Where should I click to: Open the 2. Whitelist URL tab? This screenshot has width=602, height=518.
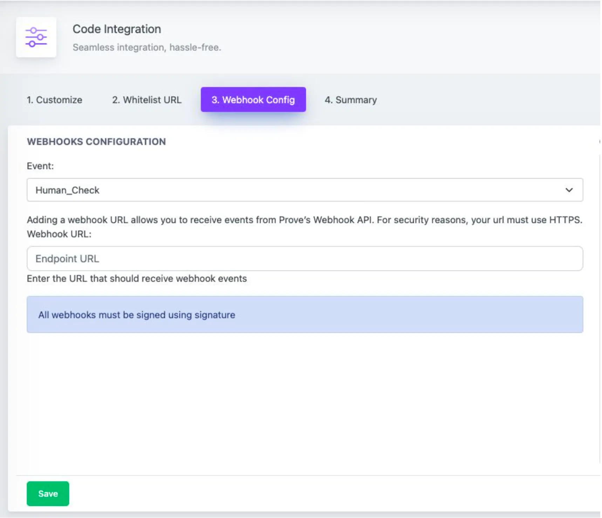(x=146, y=100)
